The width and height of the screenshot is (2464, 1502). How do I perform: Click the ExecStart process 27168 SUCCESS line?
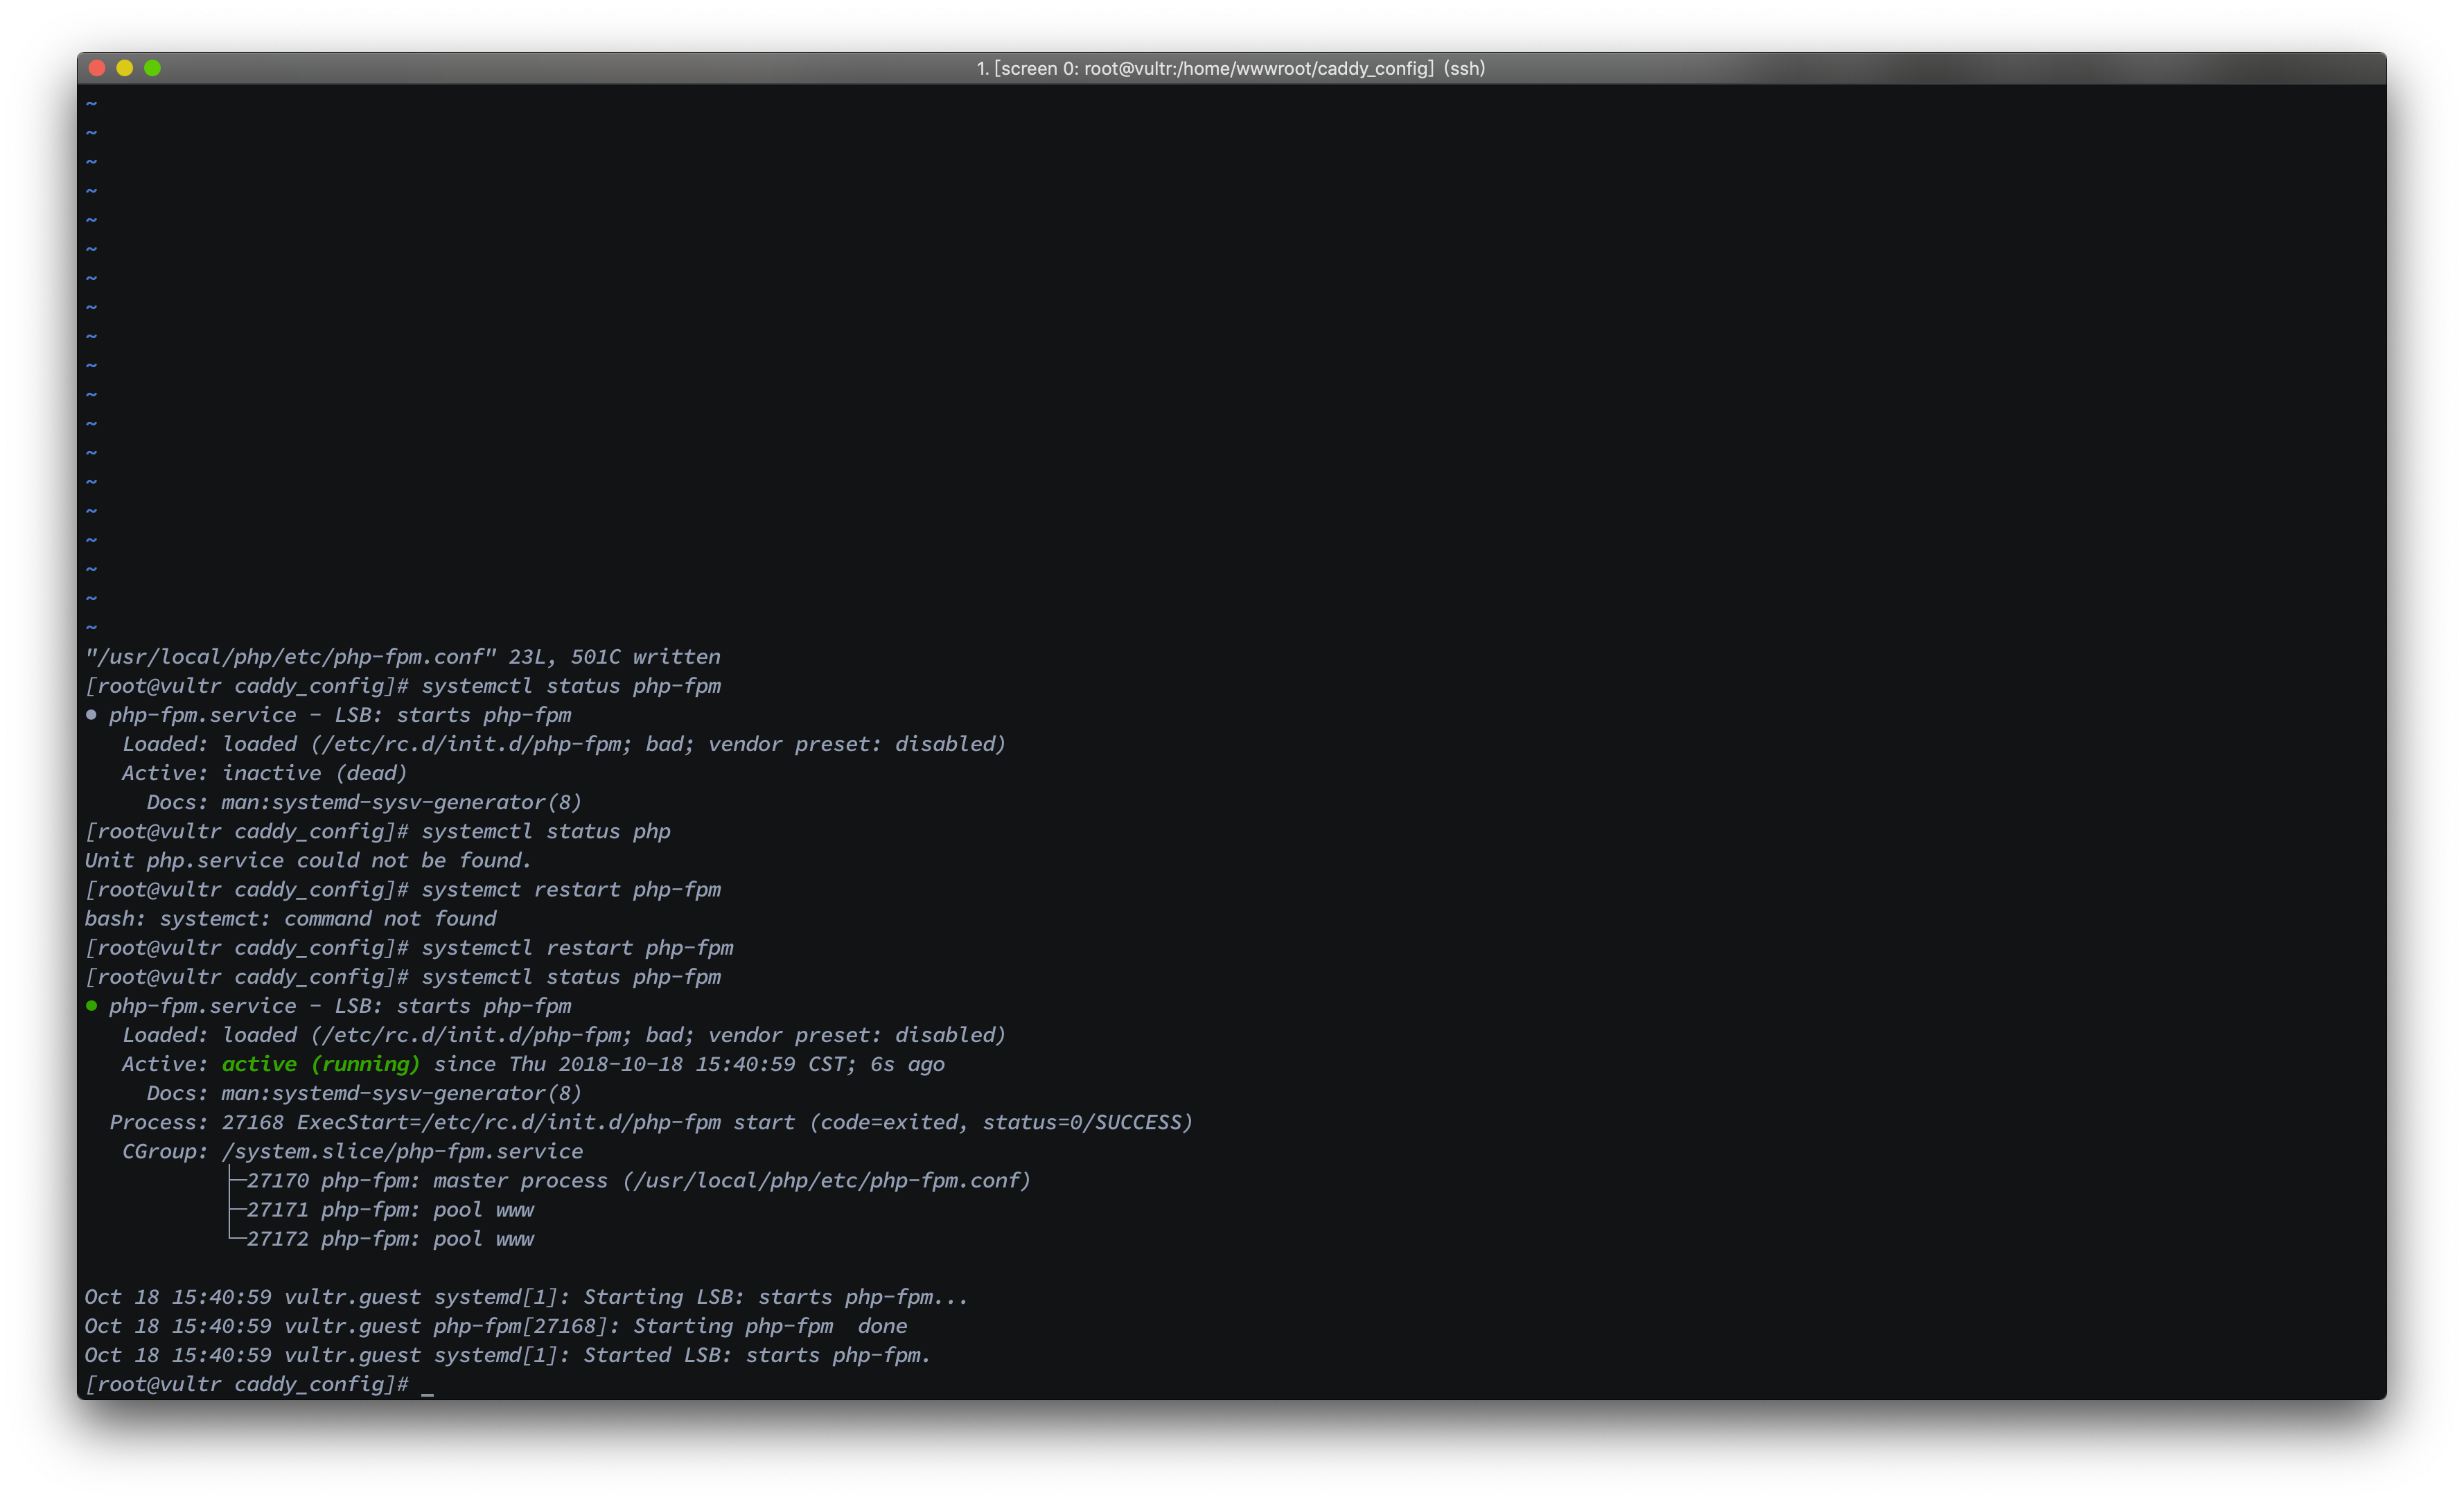pyautogui.click(x=650, y=1123)
